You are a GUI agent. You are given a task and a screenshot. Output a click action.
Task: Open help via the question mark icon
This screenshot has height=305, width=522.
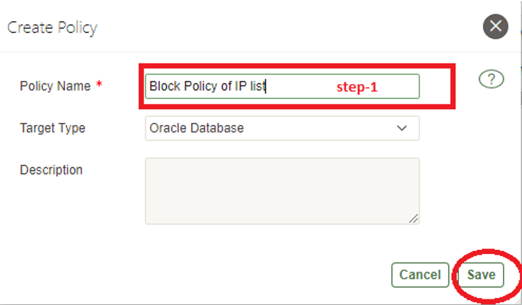[491, 80]
